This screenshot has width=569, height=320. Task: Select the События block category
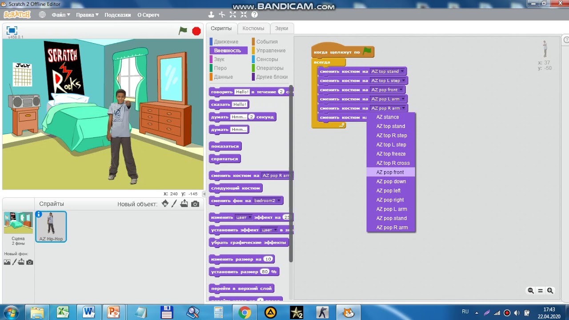(x=267, y=42)
